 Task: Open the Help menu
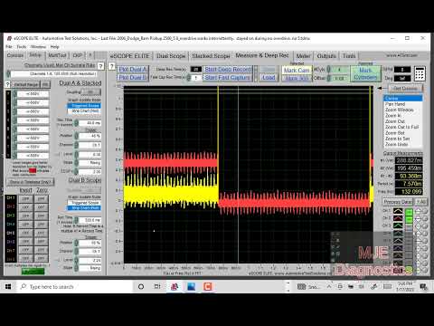tap(55, 47)
